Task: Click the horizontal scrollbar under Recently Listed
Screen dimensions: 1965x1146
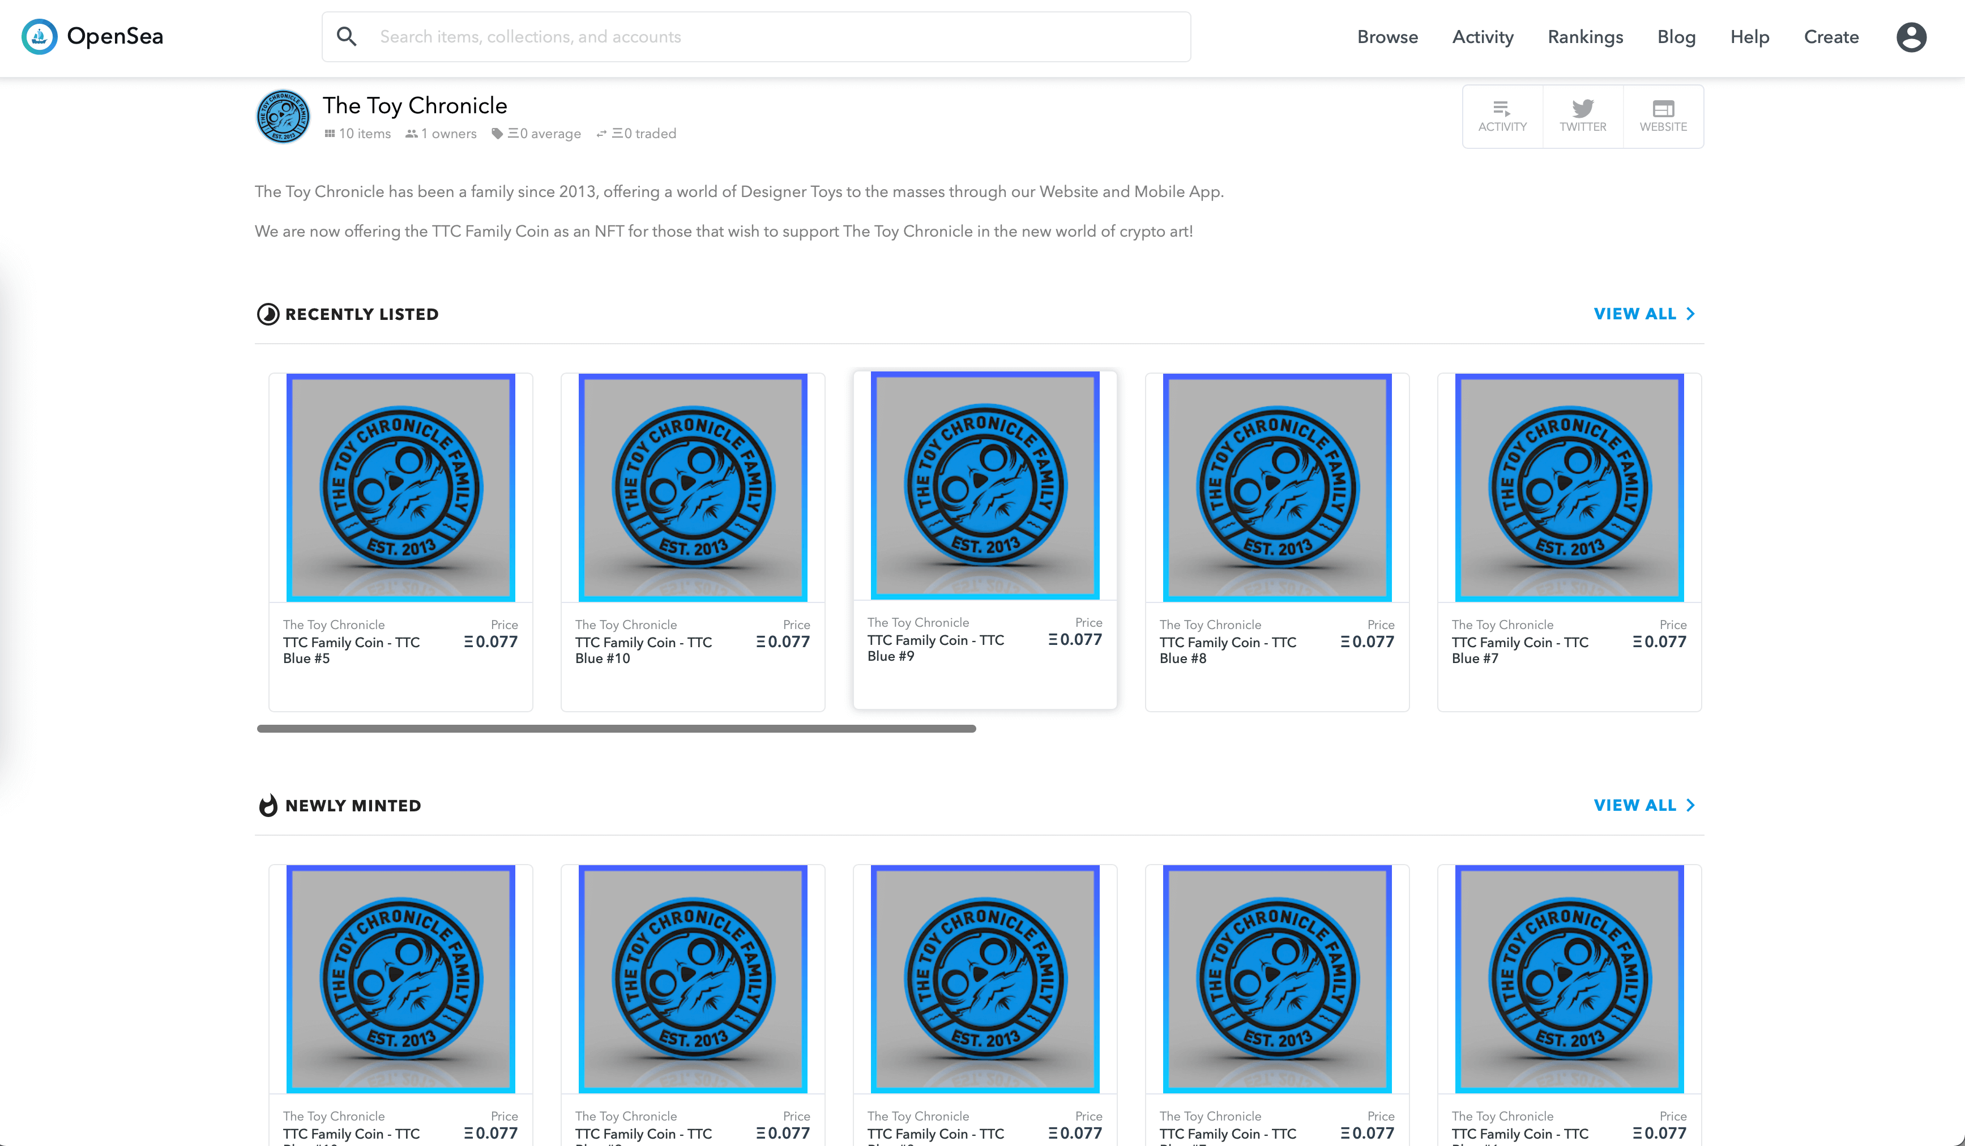Action: coord(616,728)
